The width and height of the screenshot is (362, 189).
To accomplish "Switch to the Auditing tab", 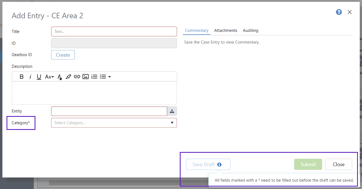I will pos(251,31).
